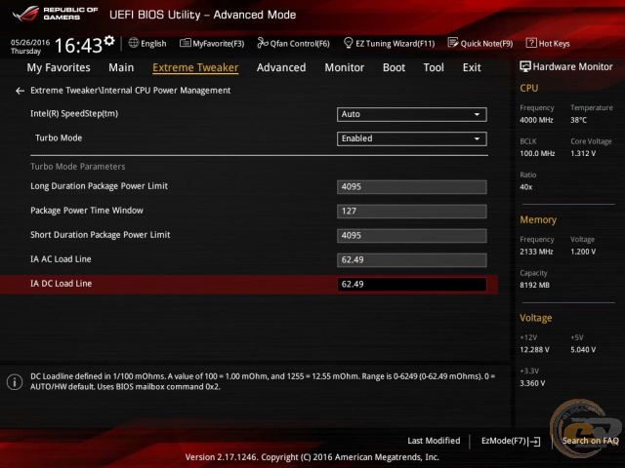This screenshot has width=625, height=468.
Task: Open the clock settings gear icon
Action: click(x=109, y=41)
